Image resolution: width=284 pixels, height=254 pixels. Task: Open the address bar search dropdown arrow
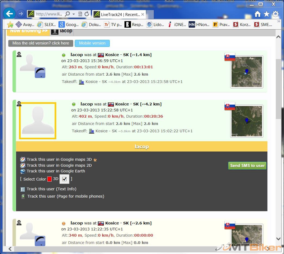(74, 14)
